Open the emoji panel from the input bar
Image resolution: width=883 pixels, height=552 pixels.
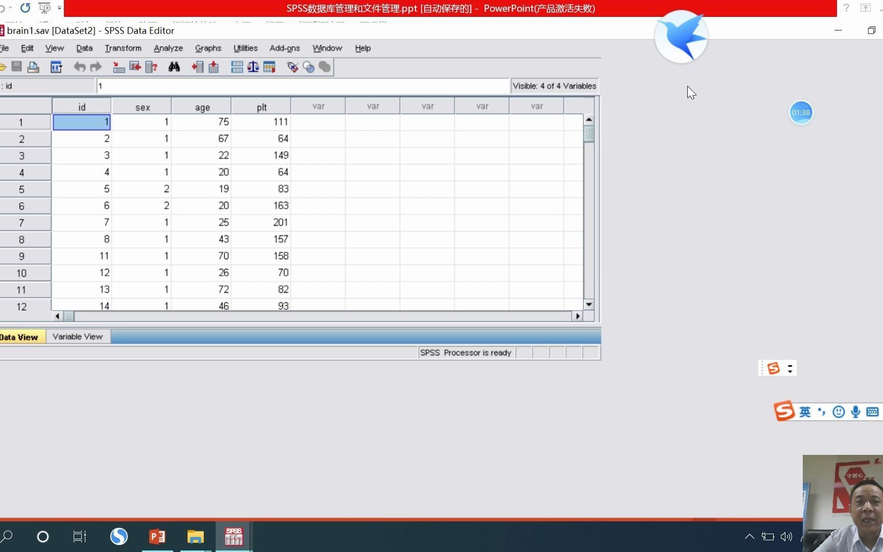838,412
